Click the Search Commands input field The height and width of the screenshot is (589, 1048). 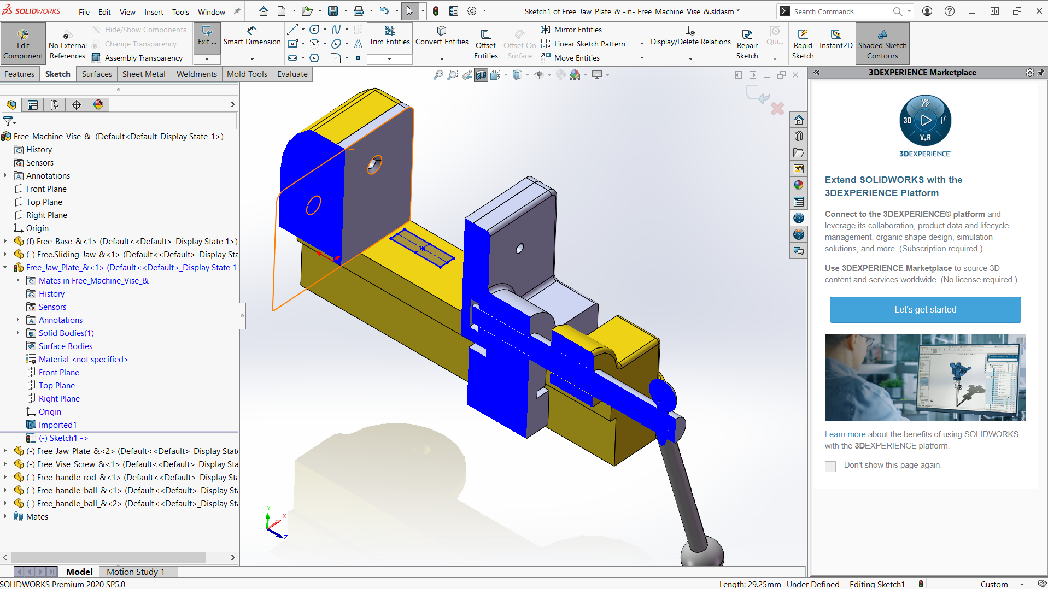click(841, 11)
